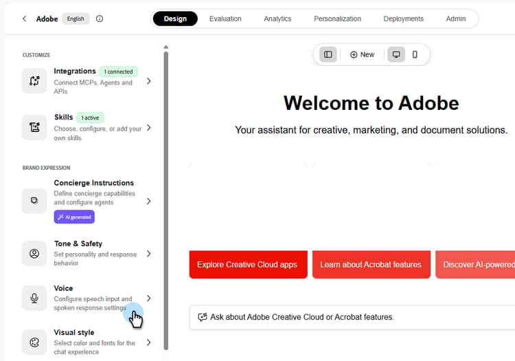515x361 pixels.
Task: Expand the Voice chevron
Action: (x=149, y=298)
